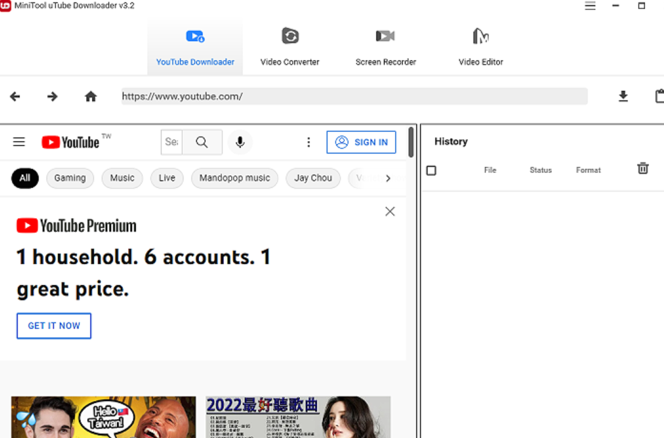
Task: Click the History panel title
Action: (x=451, y=142)
